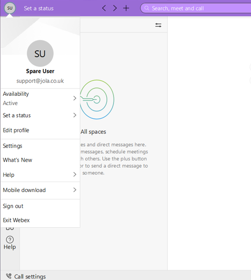The image size is (251, 280).
Task: Click the phone gear Call settings icon
Action: 9,276
